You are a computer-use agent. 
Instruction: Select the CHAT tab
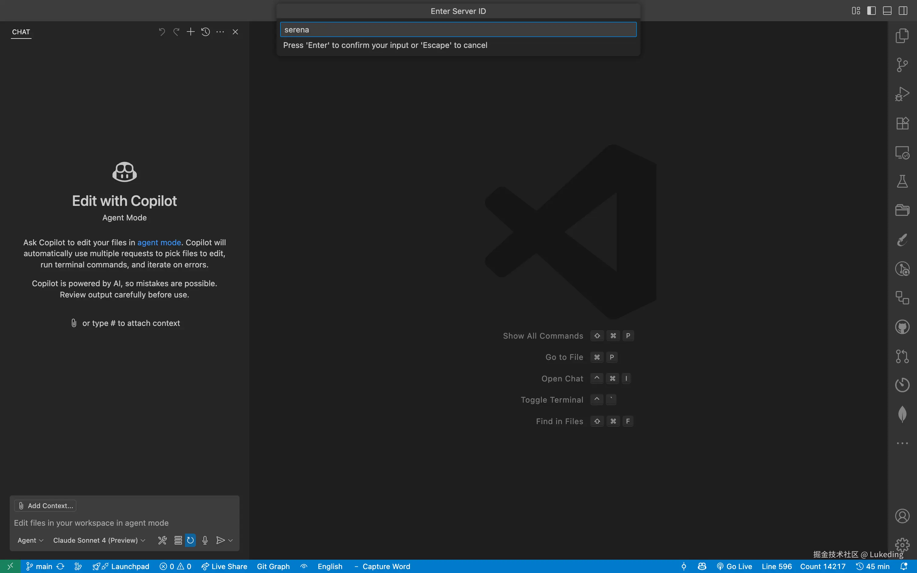[21, 32]
